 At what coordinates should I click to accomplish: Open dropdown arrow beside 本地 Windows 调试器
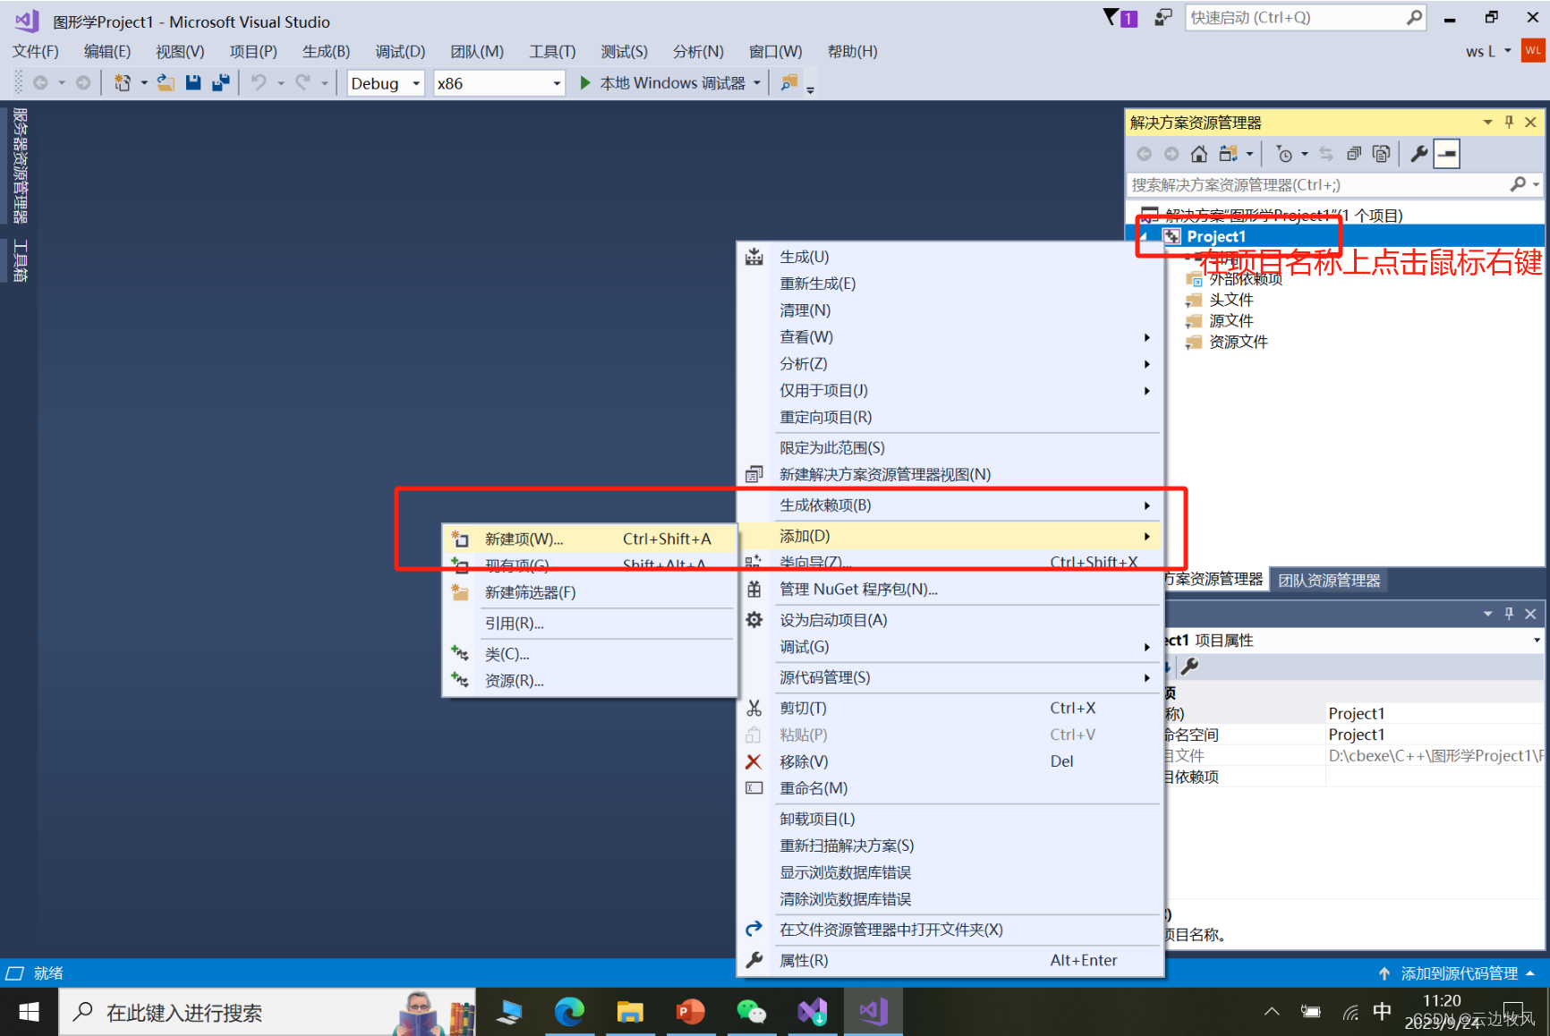[x=757, y=83]
